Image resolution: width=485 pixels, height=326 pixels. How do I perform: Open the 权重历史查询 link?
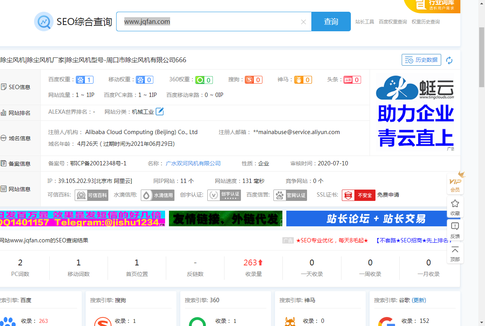point(426,22)
